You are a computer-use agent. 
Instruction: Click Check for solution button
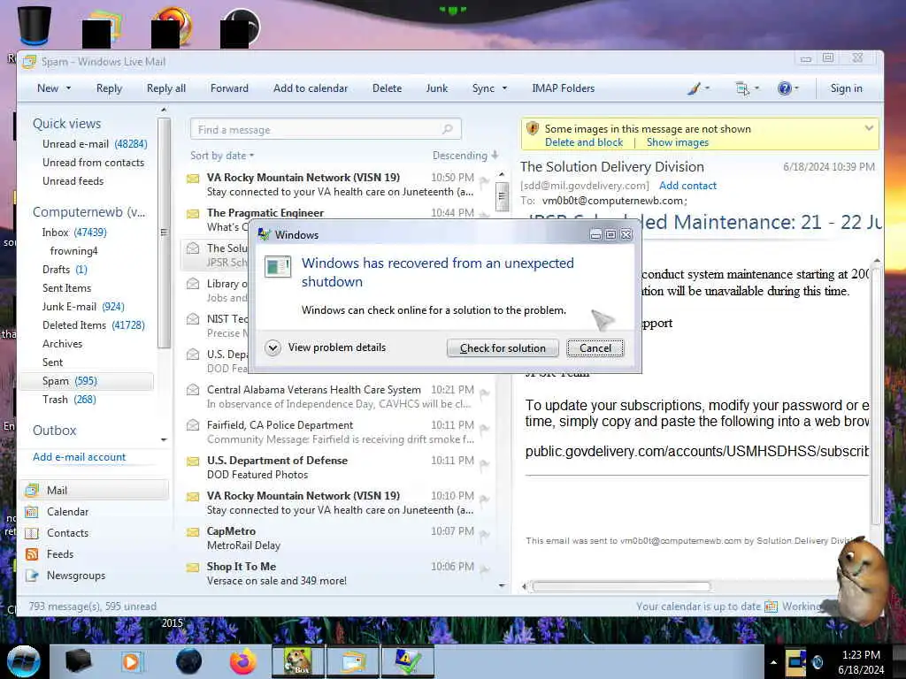(x=503, y=348)
